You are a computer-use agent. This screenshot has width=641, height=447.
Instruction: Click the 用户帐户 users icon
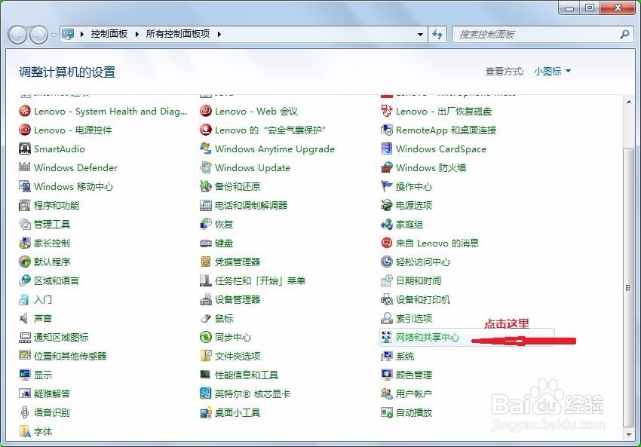(387, 393)
